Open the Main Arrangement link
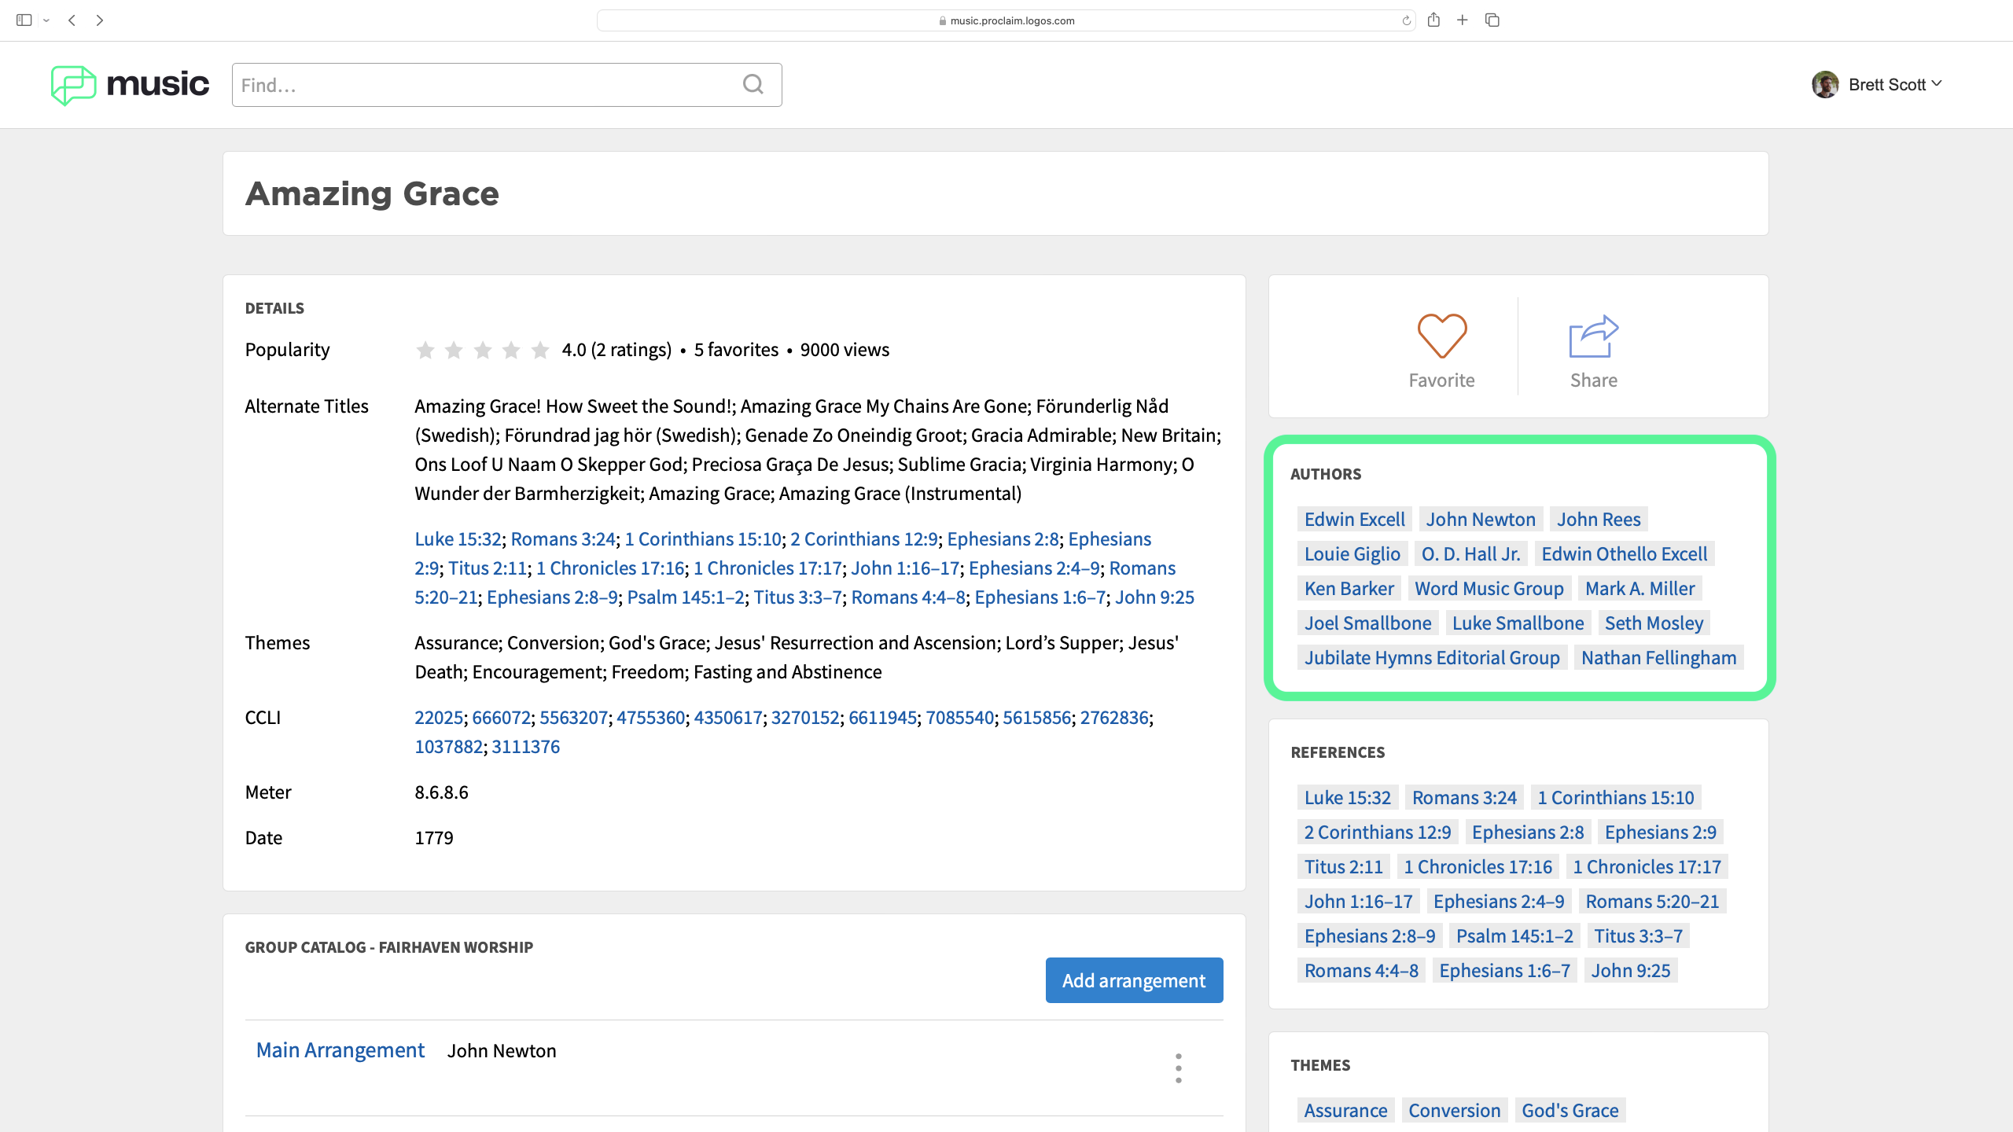The width and height of the screenshot is (2013, 1132). click(x=340, y=1050)
